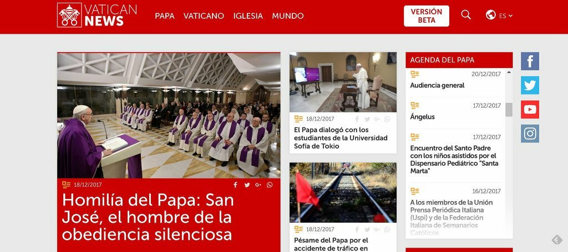Click the agenda scrollbar up arrow
Viewport: 568px width, 252px height.
(509, 72)
